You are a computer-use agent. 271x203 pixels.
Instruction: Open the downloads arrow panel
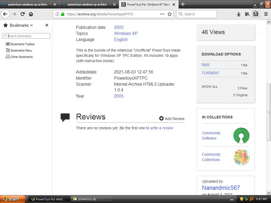click(239, 14)
